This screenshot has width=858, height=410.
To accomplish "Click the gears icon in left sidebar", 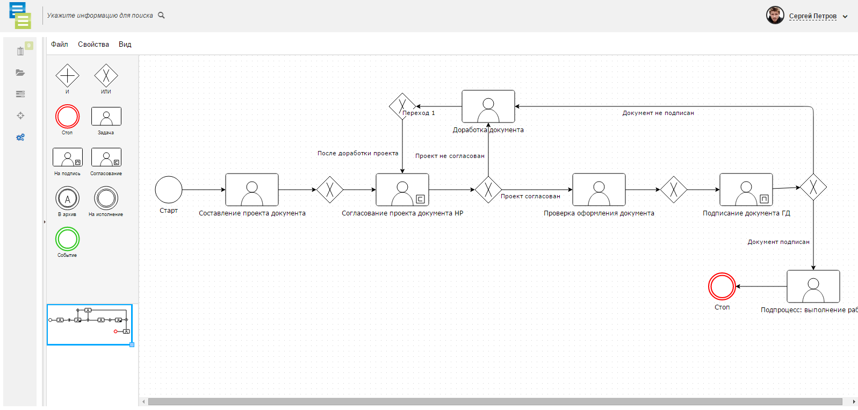I will (20, 137).
